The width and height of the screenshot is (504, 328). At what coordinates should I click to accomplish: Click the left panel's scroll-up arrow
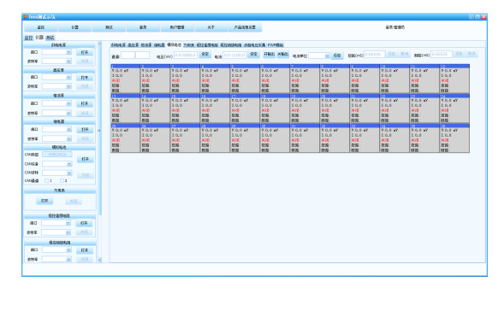(99, 44)
